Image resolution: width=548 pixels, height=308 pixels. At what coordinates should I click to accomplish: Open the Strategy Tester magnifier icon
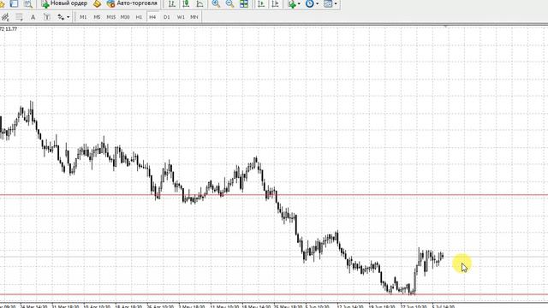28,3
